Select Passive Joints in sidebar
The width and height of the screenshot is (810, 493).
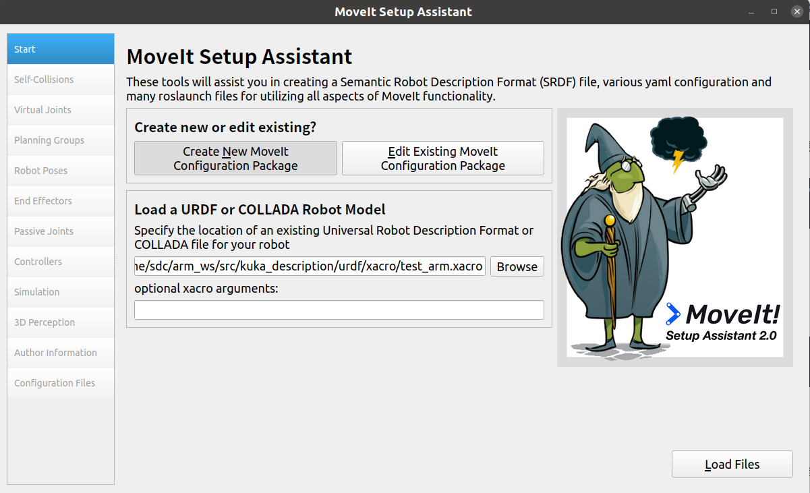61,231
